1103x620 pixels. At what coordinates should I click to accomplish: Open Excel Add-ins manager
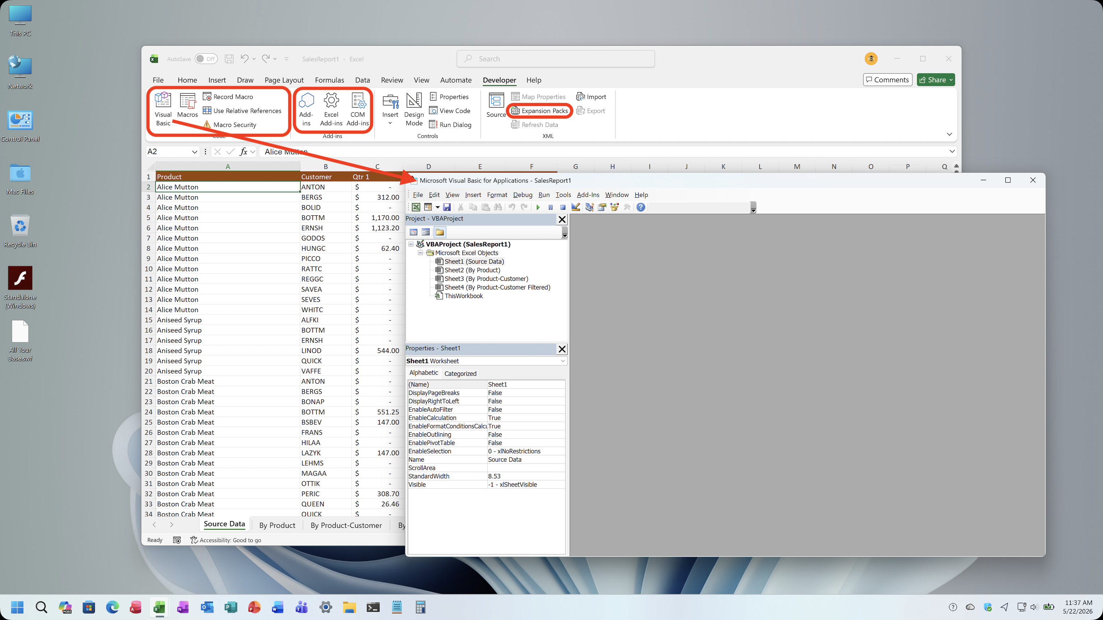(331, 109)
